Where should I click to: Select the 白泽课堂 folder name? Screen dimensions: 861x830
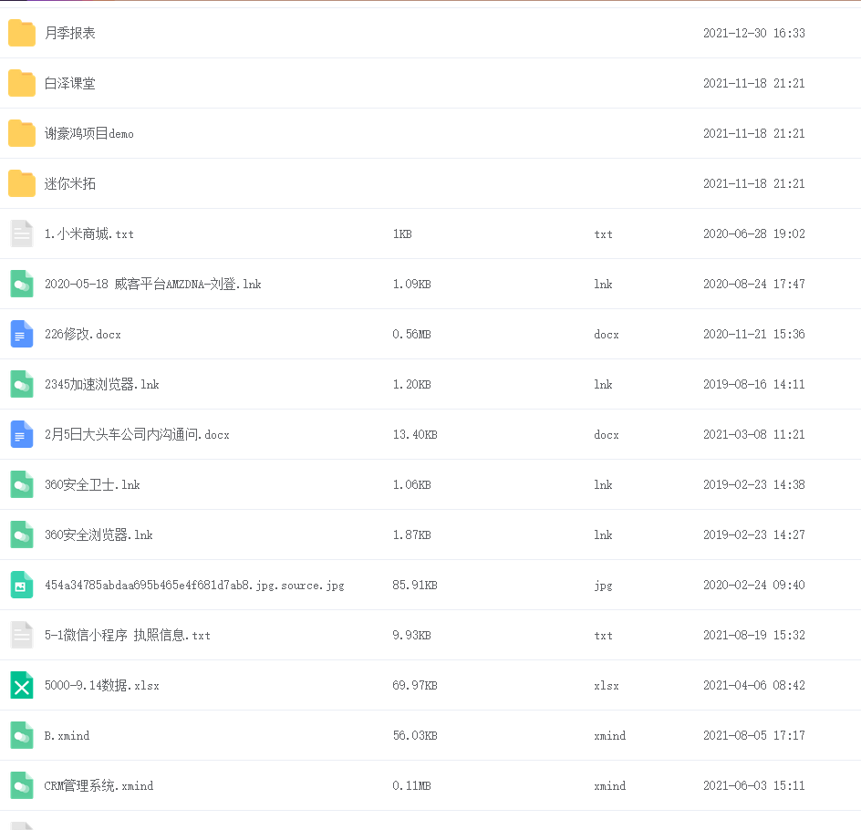[x=69, y=83]
